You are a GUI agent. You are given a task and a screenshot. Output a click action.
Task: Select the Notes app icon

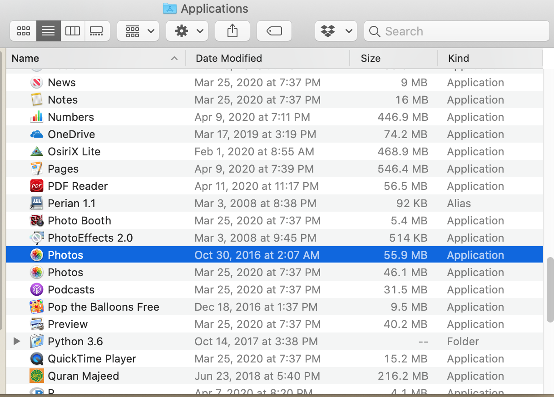[x=37, y=100]
